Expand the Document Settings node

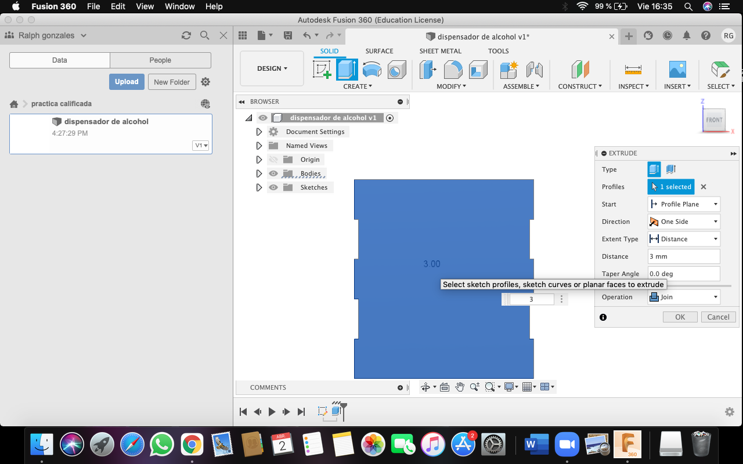[259, 132]
